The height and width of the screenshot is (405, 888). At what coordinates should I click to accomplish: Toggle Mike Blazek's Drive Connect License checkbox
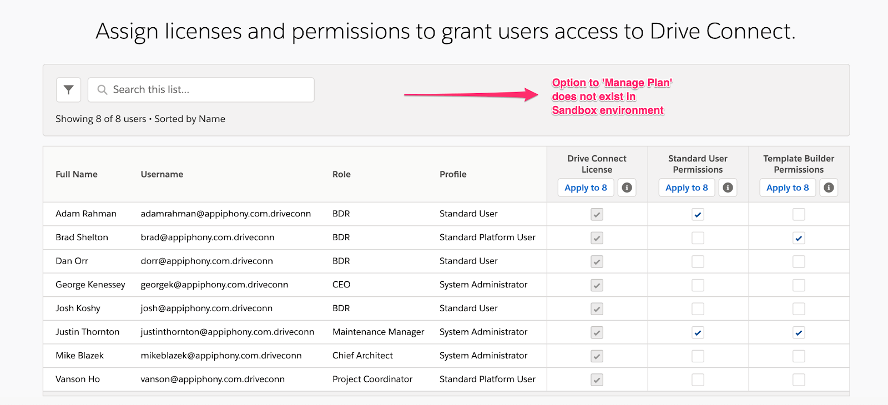597,356
